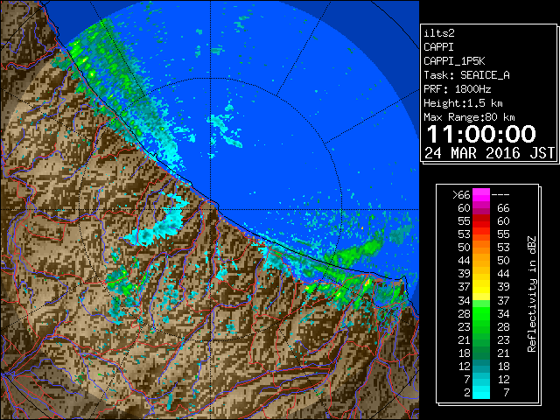The image size is (560, 420).
Task: Click the 'Max Range:80 km' text
Action: click(x=469, y=117)
